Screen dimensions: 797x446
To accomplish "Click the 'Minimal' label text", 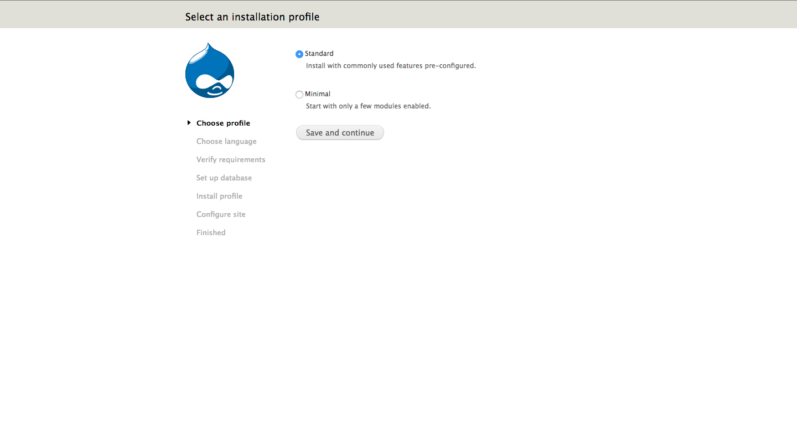I will (318, 94).
